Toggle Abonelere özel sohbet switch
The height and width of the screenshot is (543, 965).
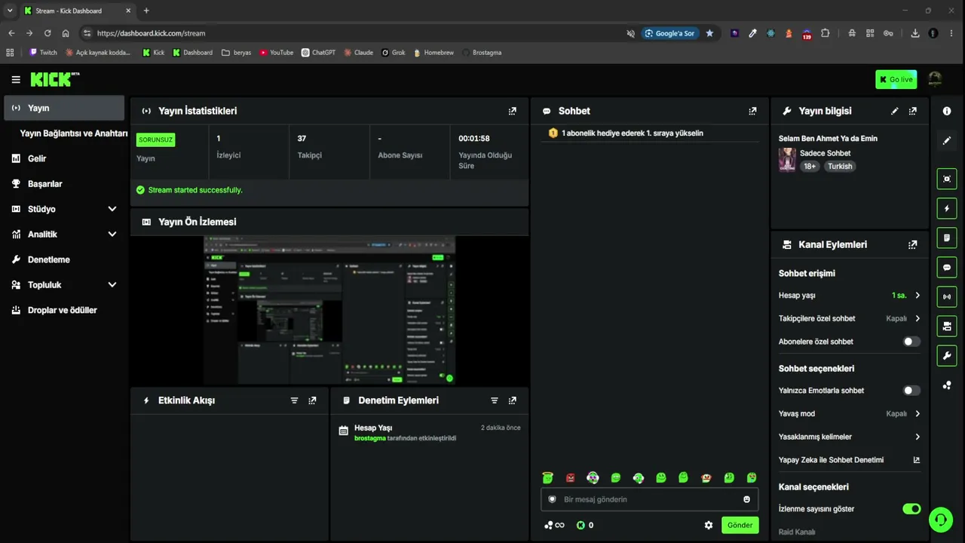point(911,342)
